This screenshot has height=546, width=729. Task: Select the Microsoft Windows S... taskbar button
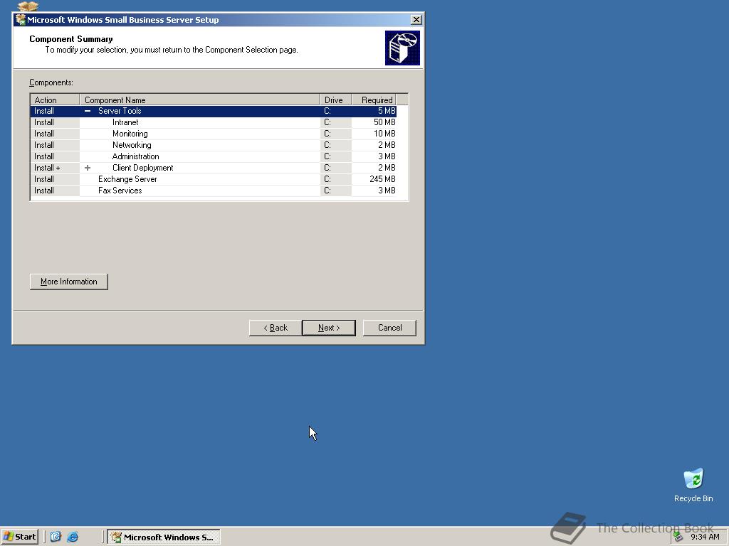click(x=164, y=537)
